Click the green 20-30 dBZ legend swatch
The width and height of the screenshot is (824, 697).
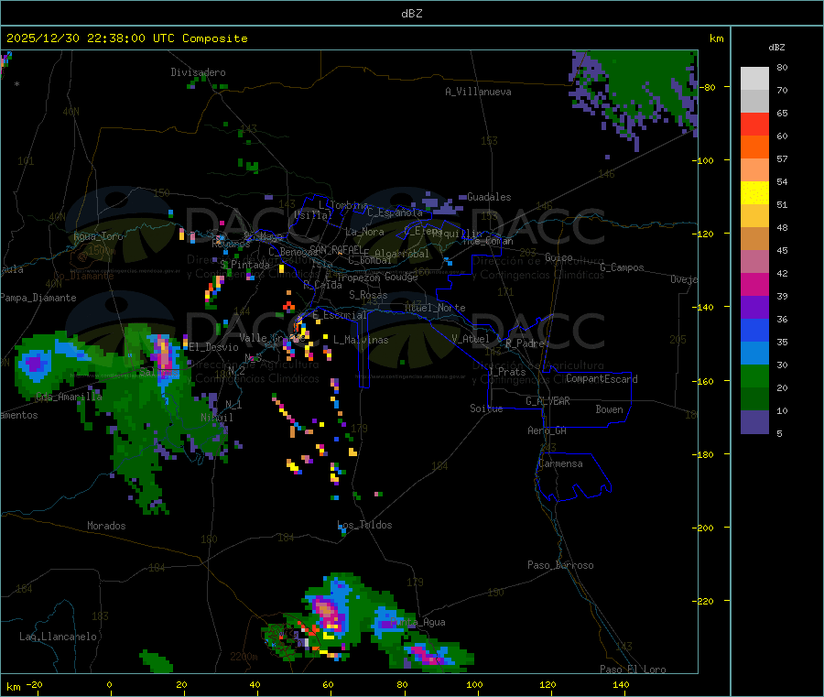point(754,376)
